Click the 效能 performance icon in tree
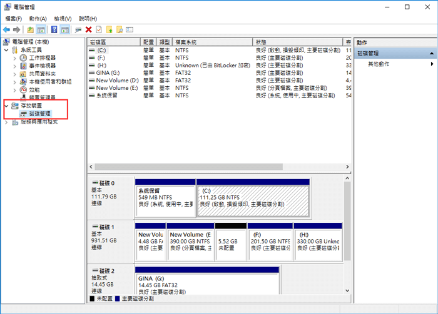Viewport: 438px width, 314px height. (23, 90)
